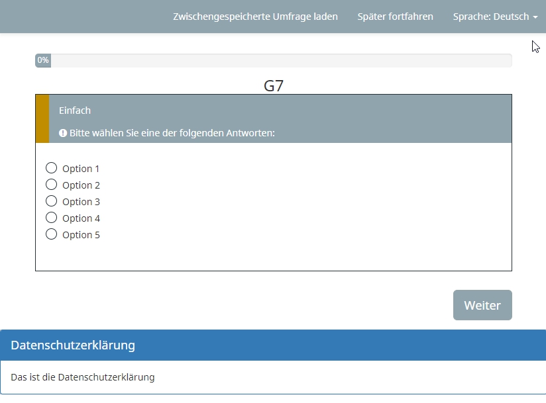The height and width of the screenshot is (403, 546).
Task: Open the Sprache: Deutsch language dropdown
Action: pos(491,17)
